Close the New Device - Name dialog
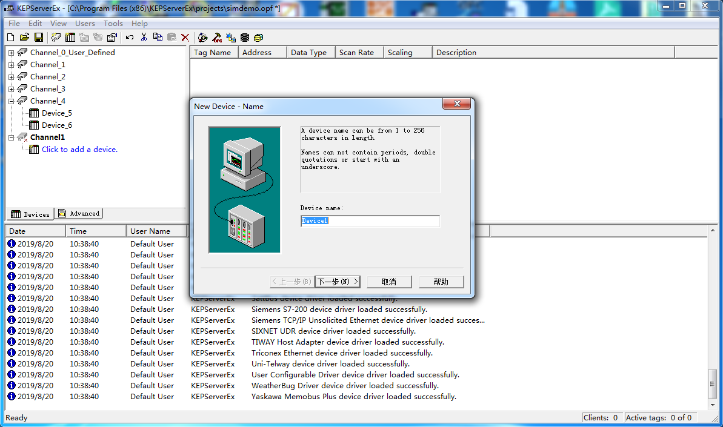Image resolution: width=723 pixels, height=427 pixels. pyautogui.click(x=456, y=104)
